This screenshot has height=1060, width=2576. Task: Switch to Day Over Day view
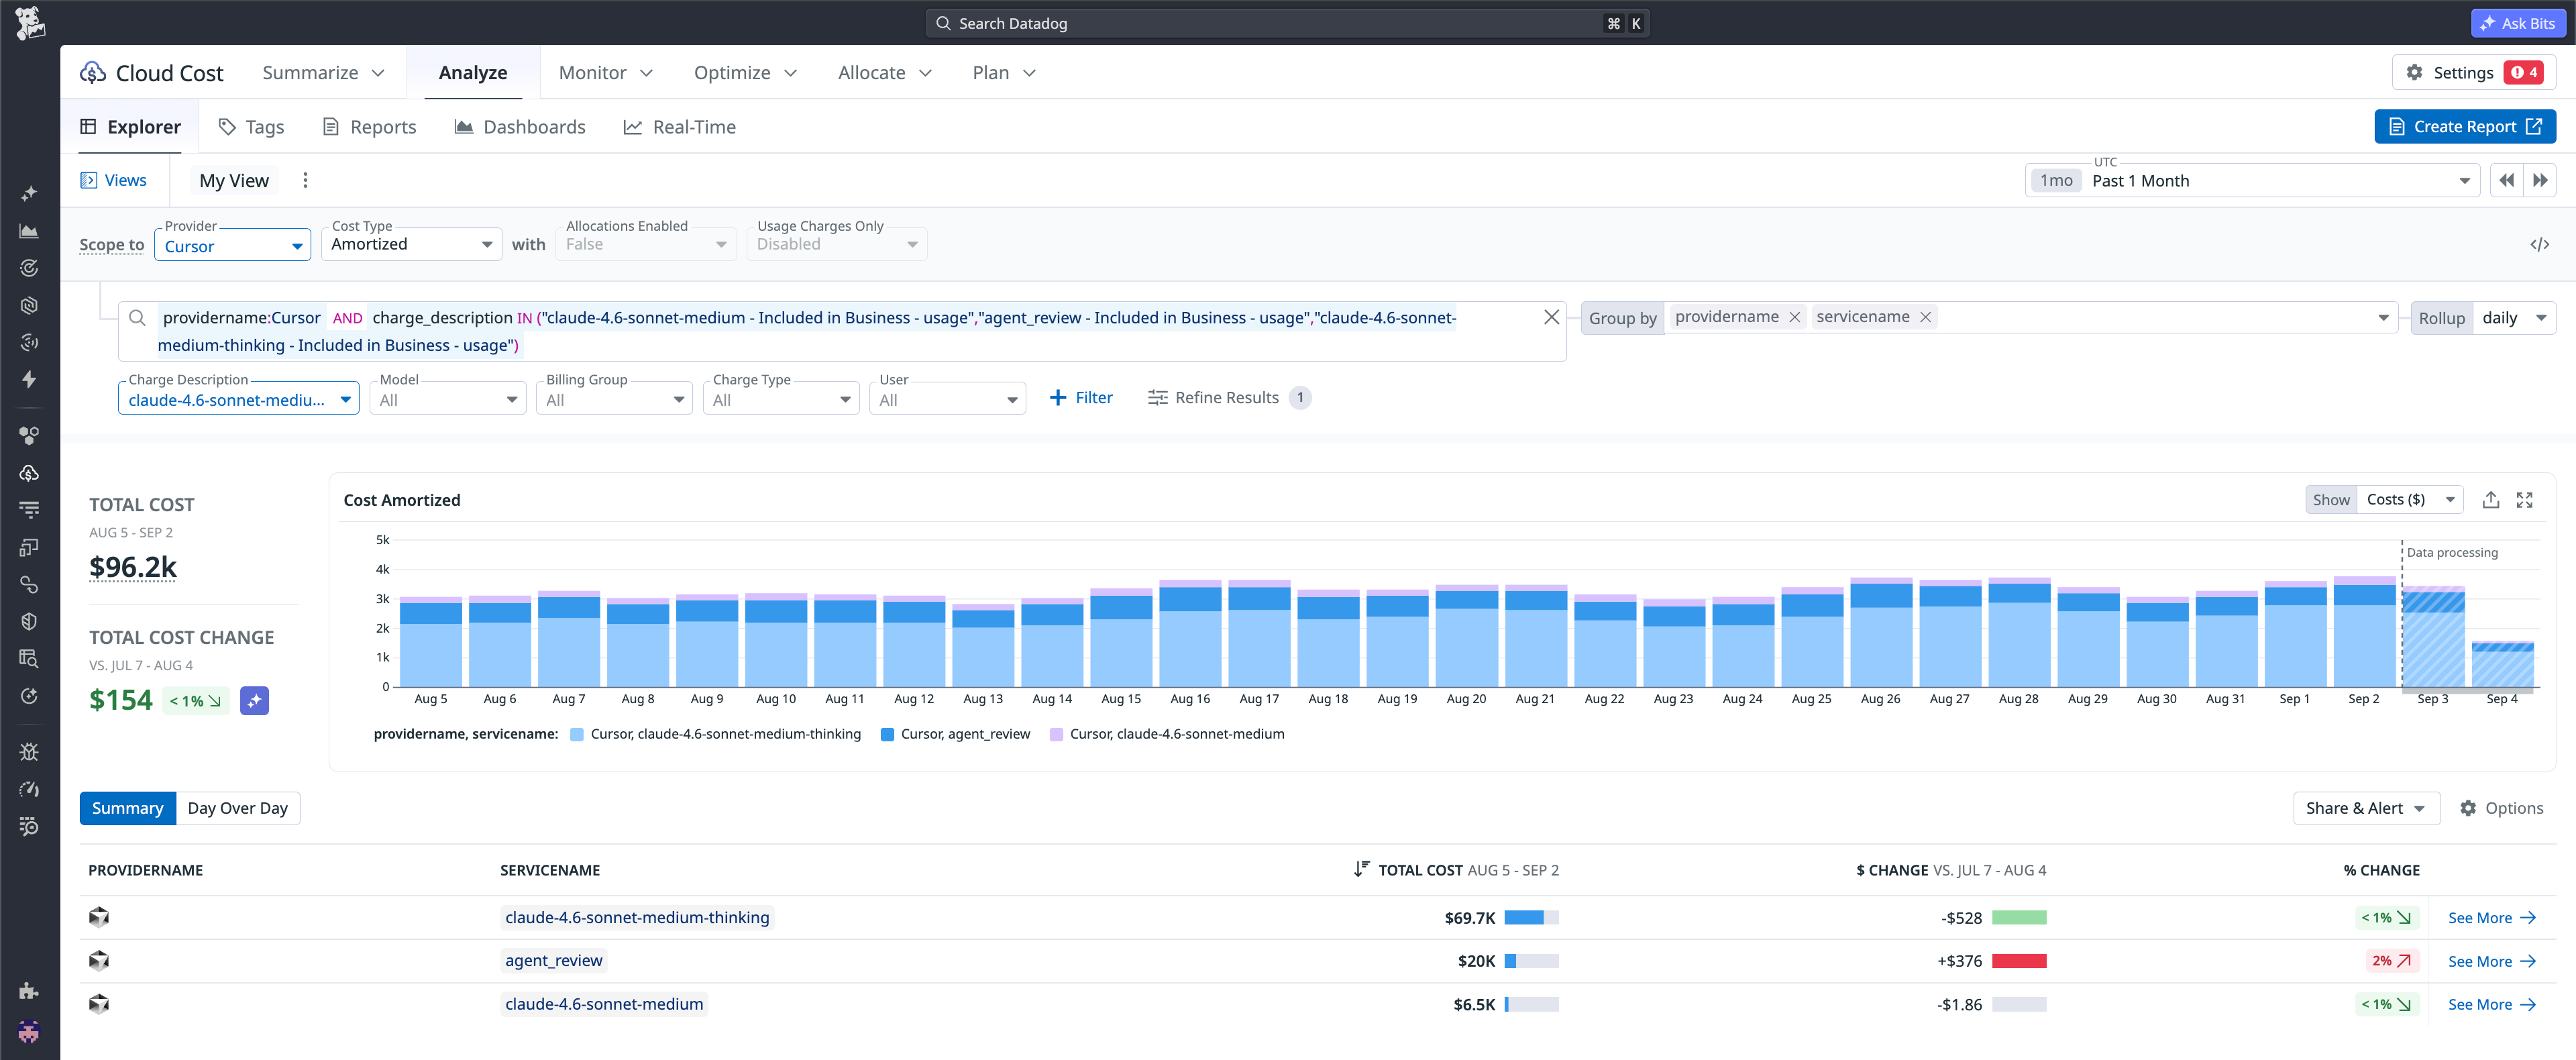238,808
